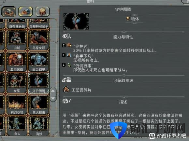Viewport: 189px width, 141px height.
Task: Open the treasure chest category tab
Action: [42, 11]
